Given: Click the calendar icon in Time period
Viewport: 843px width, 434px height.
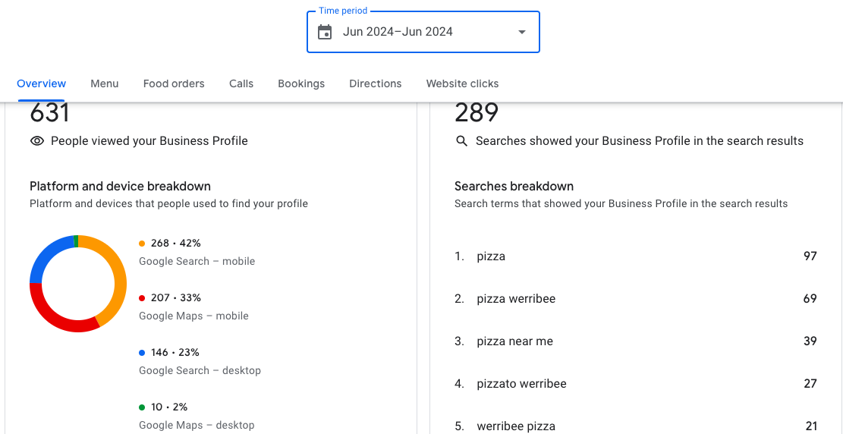Looking at the screenshot, I should tap(325, 32).
